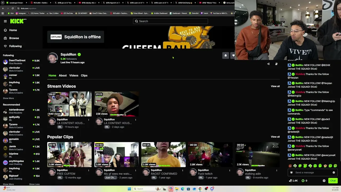Open DeenTheGreat channel in Following list
Image resolution: width=341 pixels, height=192 pixels.
[21, 62]
